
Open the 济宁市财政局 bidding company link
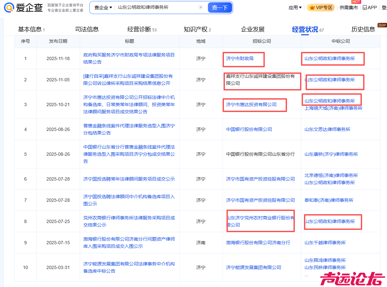[240, 59]
